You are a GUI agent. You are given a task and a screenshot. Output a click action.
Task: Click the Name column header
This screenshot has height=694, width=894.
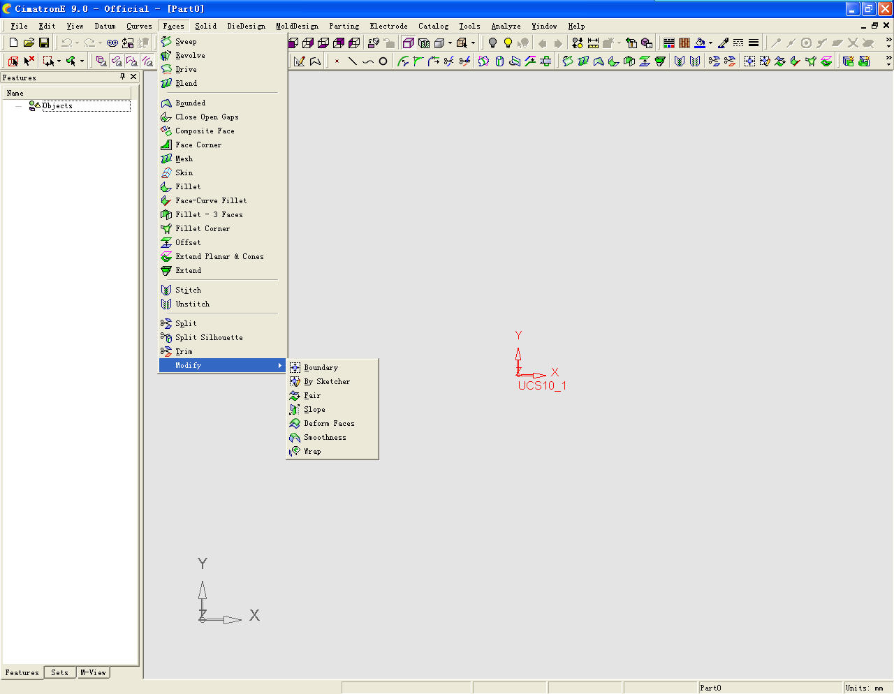click(67, 93)
